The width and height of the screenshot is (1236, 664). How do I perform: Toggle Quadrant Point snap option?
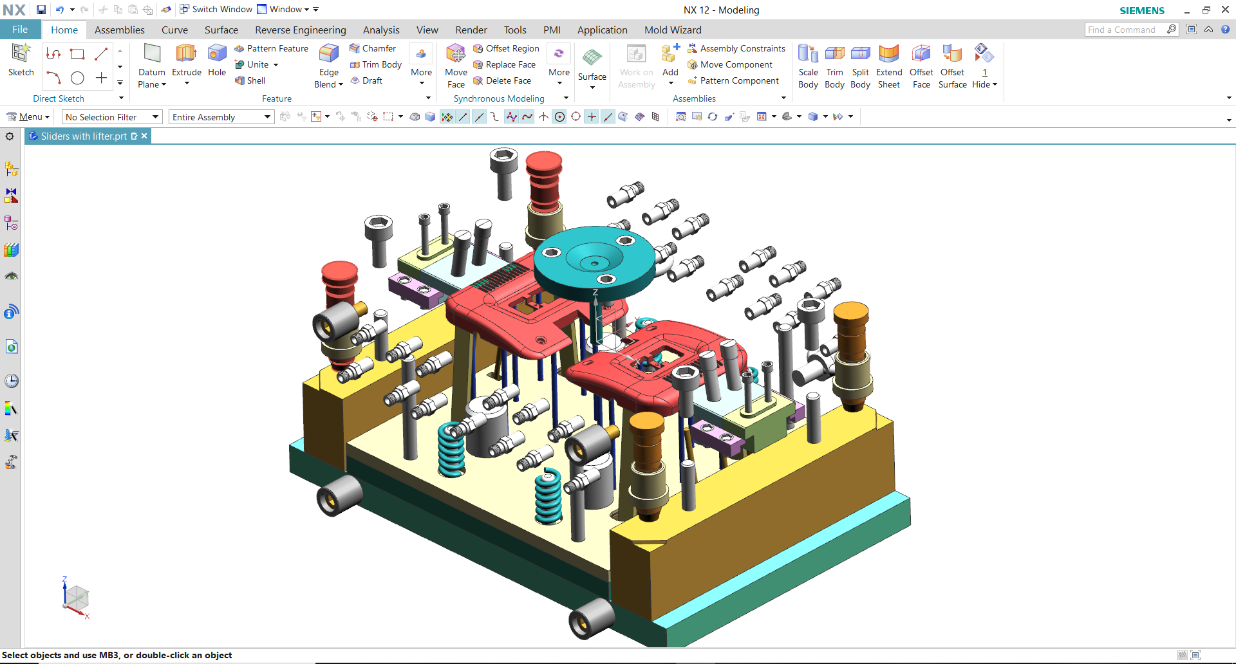pyautogui.click(x=576, y=116)
